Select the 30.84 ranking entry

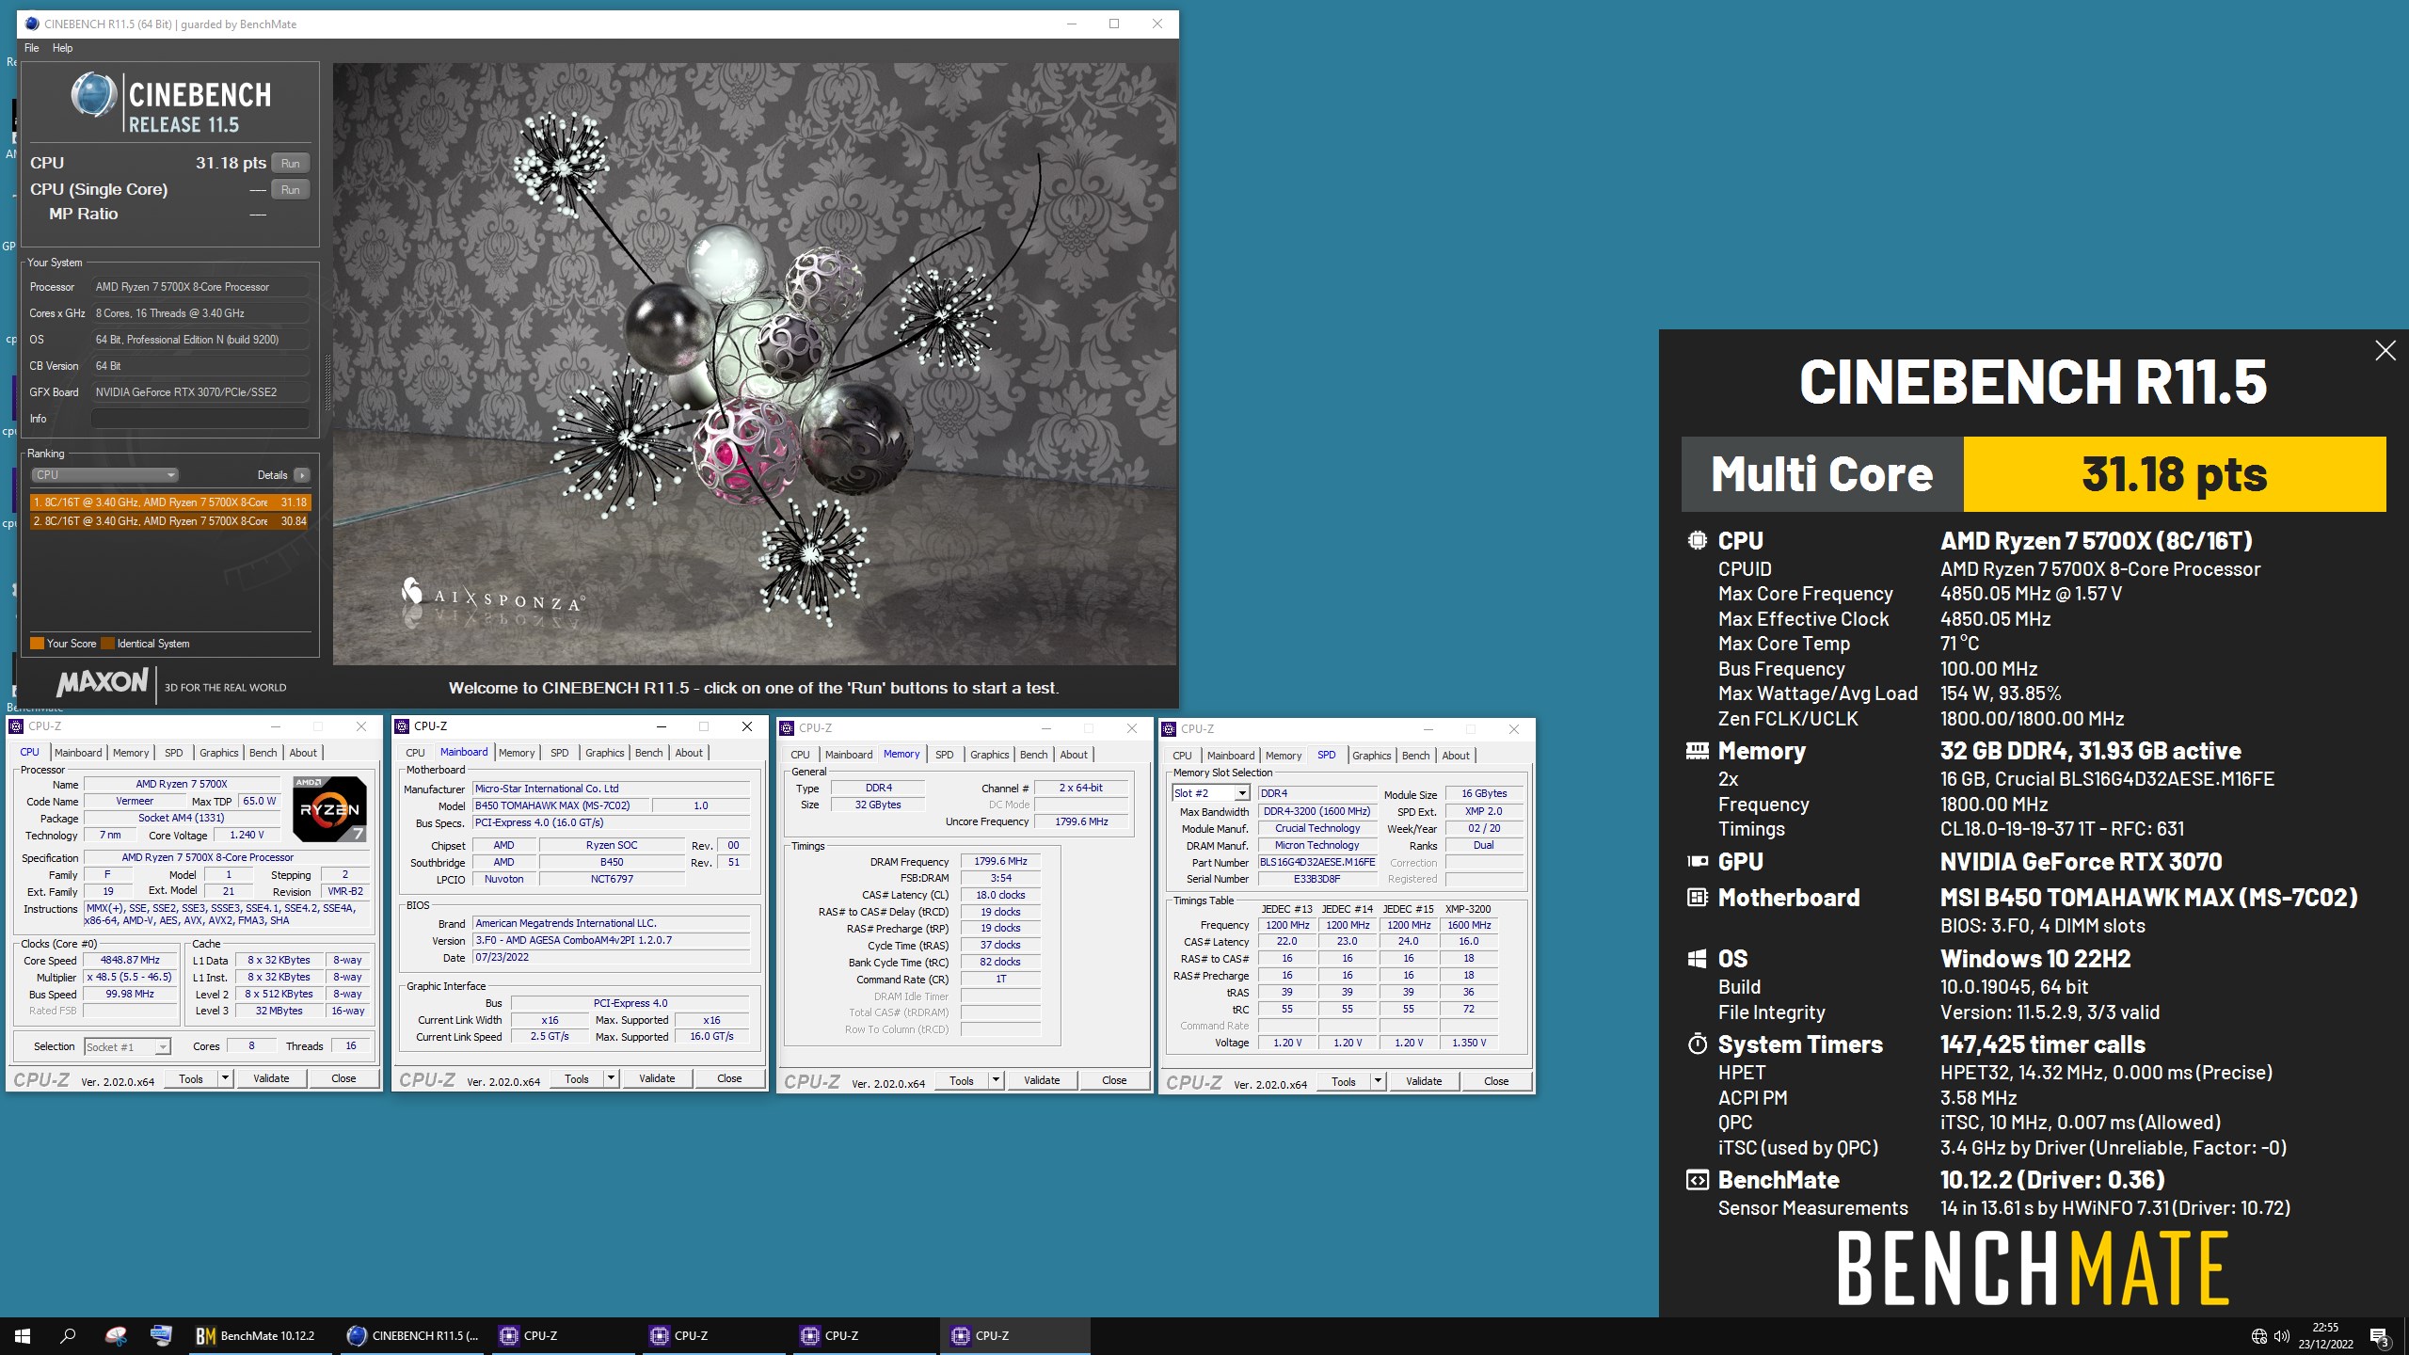pos(169,521)
